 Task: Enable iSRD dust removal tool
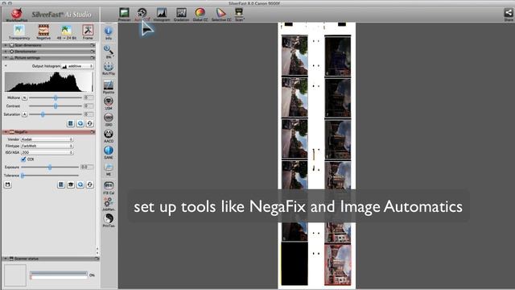[109, 120]
